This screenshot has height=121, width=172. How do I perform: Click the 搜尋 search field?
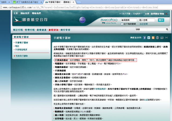point(150,29)
